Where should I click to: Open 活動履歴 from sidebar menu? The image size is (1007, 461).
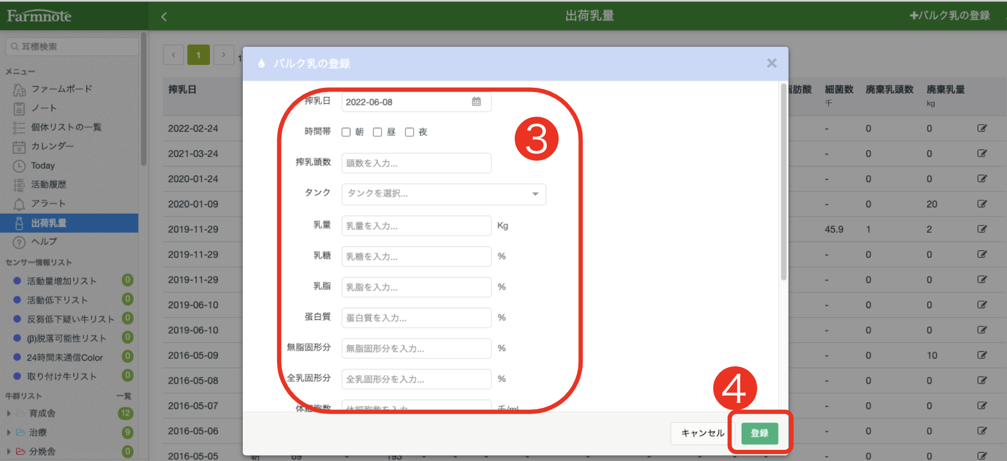tap(48, 184)
